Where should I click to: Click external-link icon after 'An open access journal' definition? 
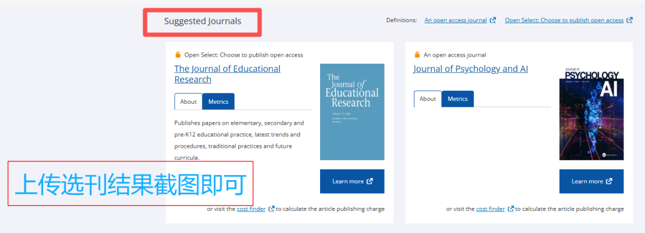(493, 20)
